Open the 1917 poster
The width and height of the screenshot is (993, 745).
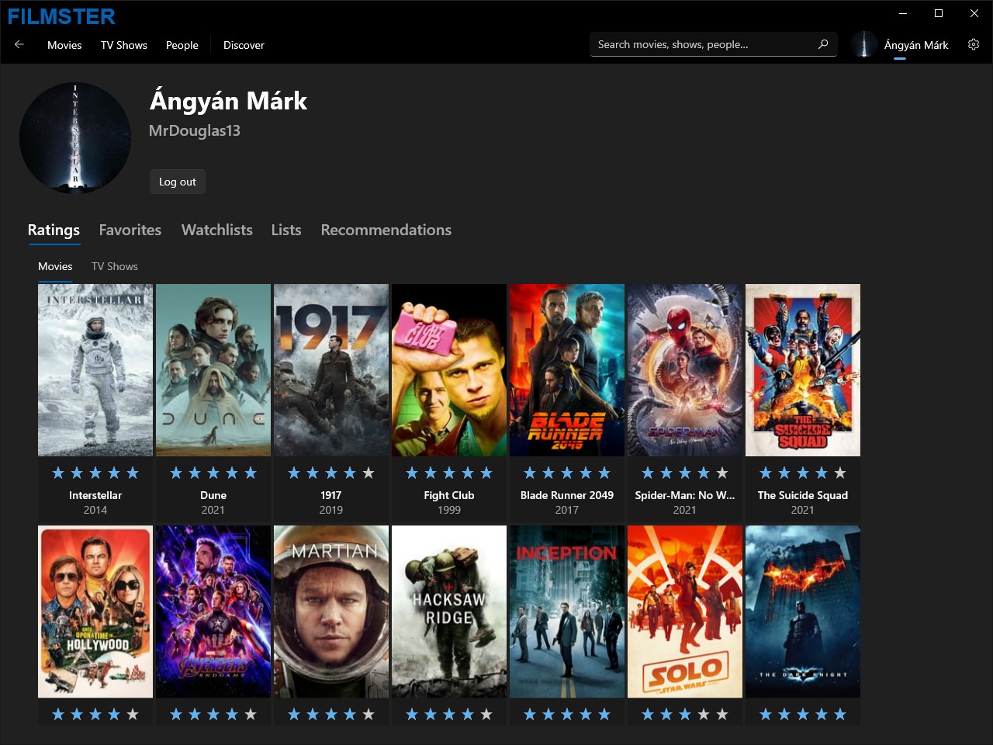tap(331, 370)
